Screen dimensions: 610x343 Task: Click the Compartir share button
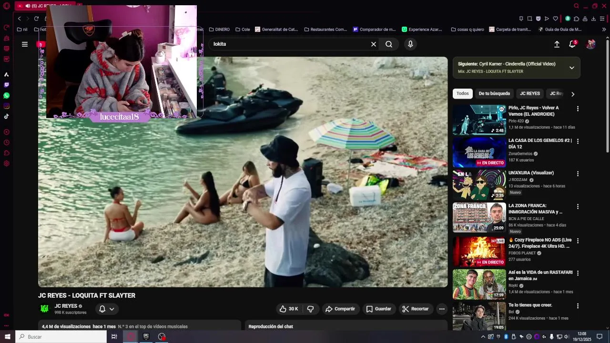pyautogui.click(x=340, y=309)
